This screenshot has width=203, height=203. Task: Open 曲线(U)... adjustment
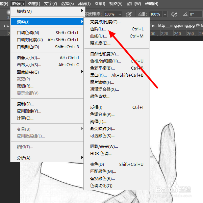pos(117,36)
